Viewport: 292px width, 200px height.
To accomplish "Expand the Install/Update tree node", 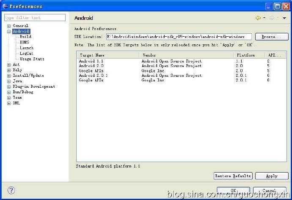I will coord(9,76).
